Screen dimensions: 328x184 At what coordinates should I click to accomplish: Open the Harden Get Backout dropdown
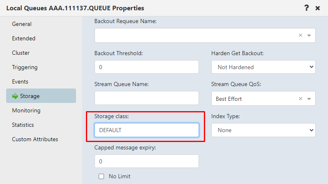click(x=263, y=67)
